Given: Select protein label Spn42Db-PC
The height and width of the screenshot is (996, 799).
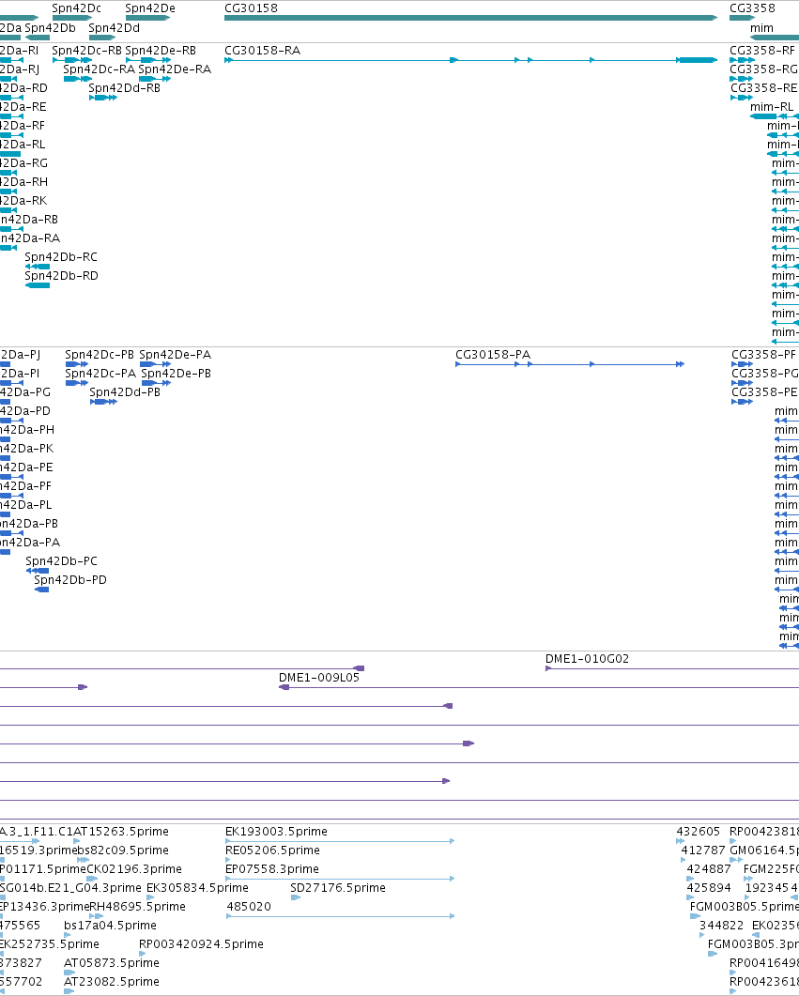Looking at the screenshot, I should coord(62,560).
